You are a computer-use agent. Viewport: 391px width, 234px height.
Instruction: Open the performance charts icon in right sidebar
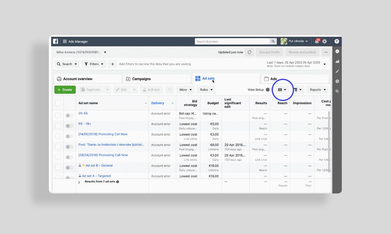point(337,61)
